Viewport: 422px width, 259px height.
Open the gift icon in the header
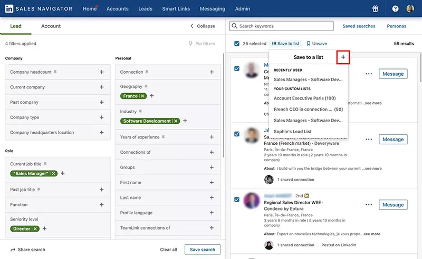[x=375, y=8]
